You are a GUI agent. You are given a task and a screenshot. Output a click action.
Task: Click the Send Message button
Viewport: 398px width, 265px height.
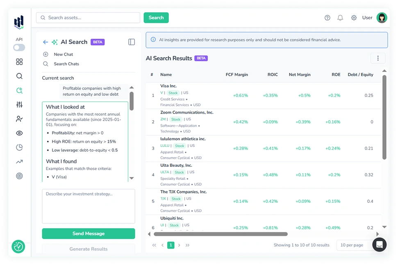[89, 234]
